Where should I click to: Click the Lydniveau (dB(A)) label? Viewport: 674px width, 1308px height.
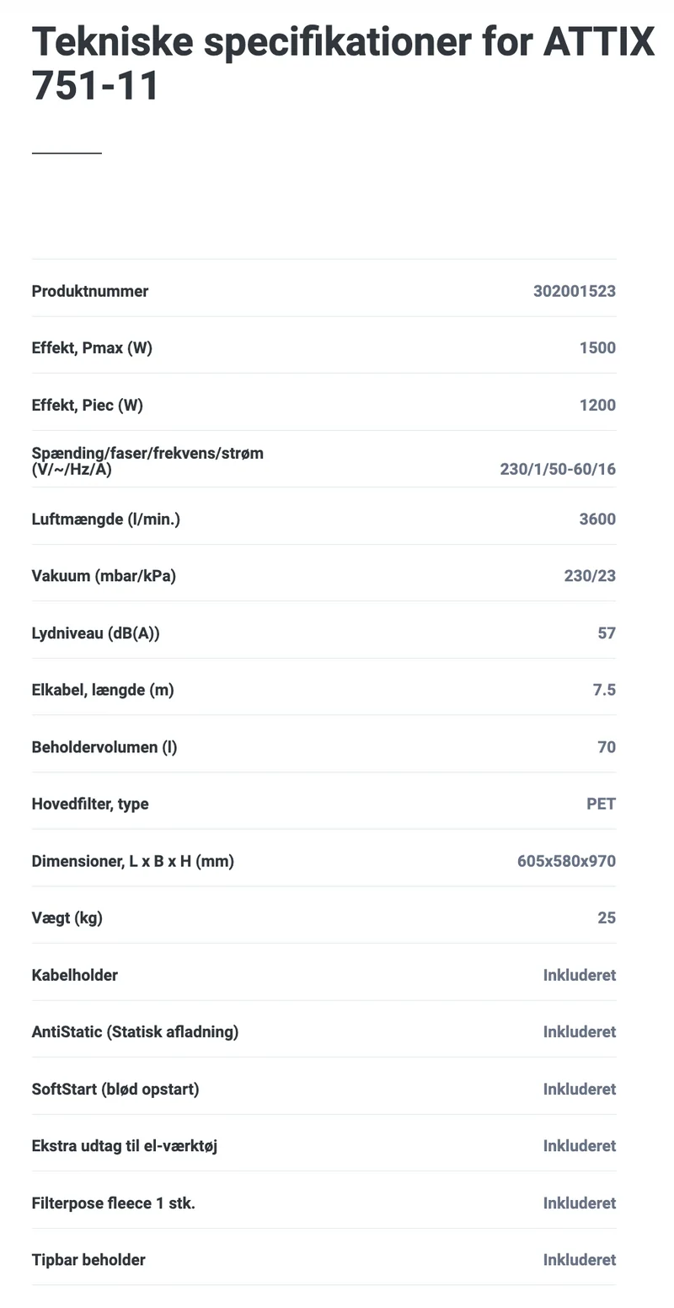[x=96, y=632]
